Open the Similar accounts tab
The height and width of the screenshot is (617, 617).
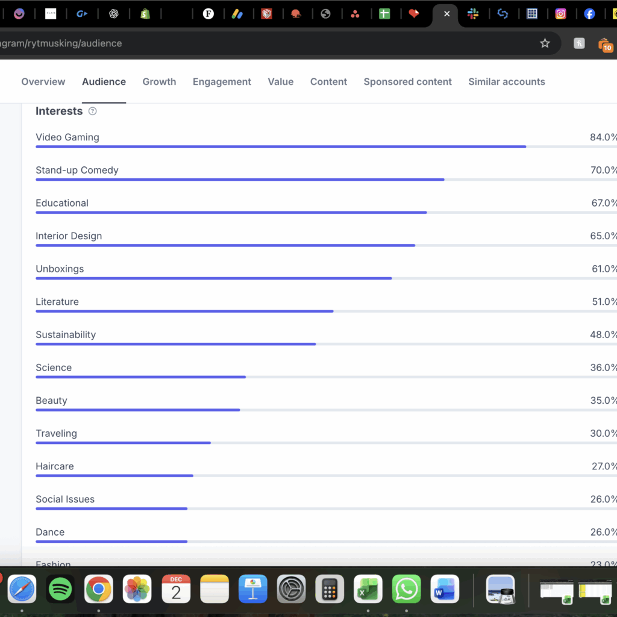[506, 82]
